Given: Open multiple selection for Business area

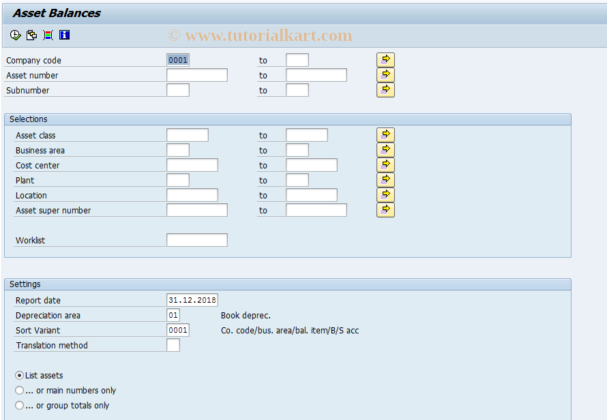Looking at the screenshot, I should pyautogui.click(x=385, y=149).
